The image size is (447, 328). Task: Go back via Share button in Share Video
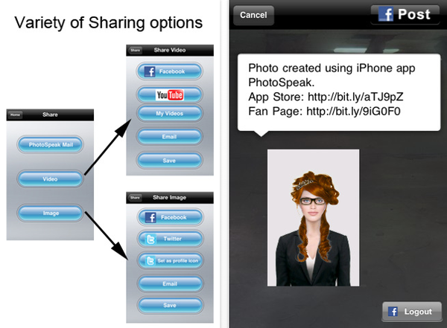click(x=135, y=50)
